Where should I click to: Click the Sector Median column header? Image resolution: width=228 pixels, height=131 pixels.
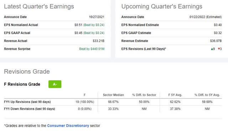click(113, 95)
